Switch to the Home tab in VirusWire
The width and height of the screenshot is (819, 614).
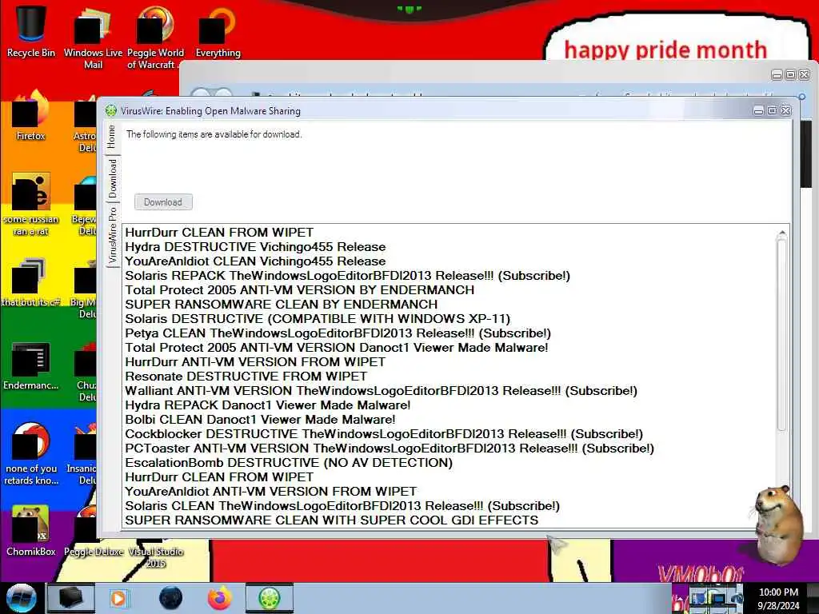pos(112,138)
